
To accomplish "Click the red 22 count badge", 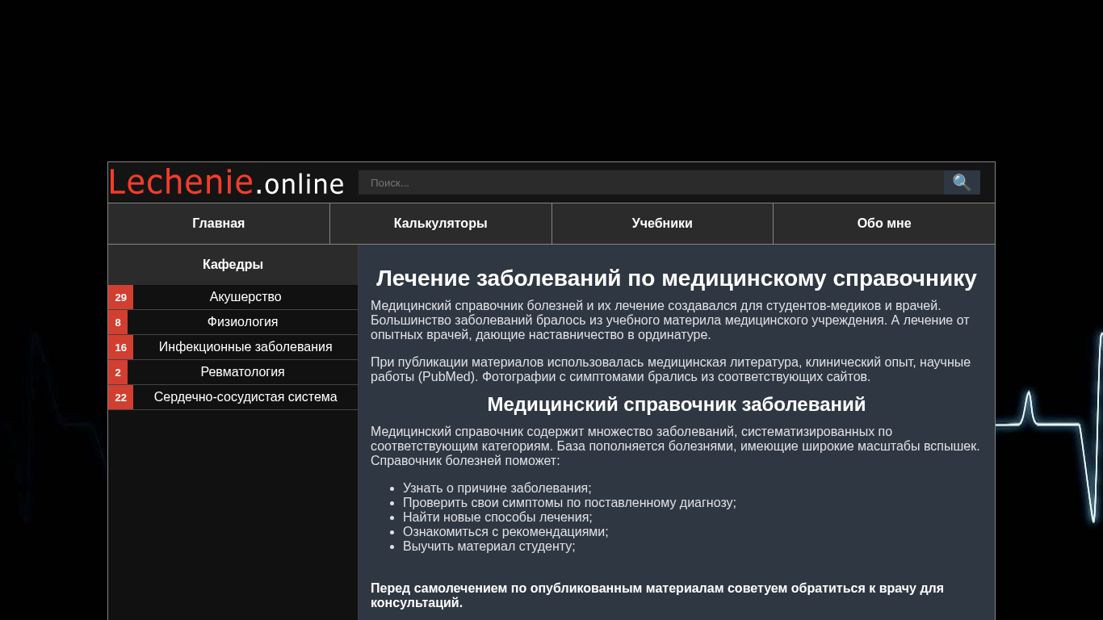I will (x=120, y=397).
